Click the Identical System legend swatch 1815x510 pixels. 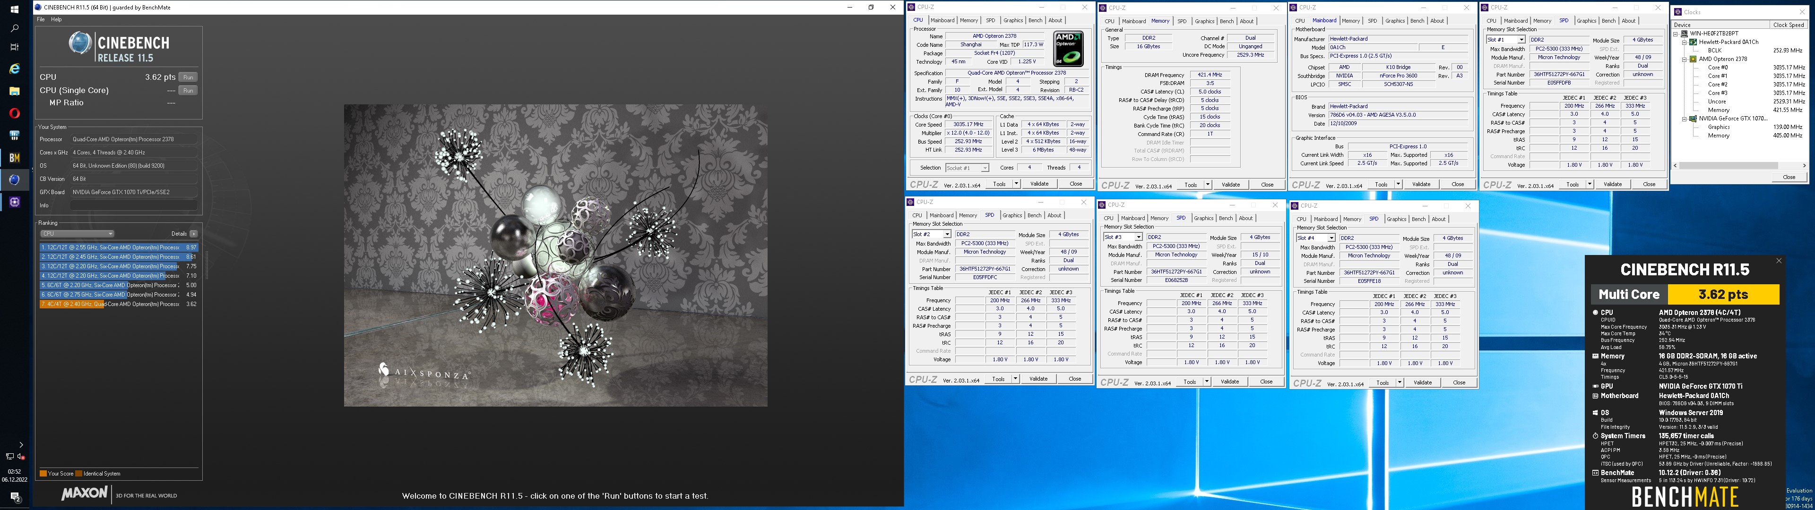click(x=79, y=473)
